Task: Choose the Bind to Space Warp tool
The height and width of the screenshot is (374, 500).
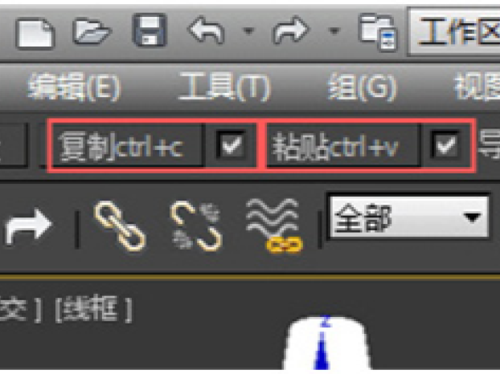Action: [274, 226]
